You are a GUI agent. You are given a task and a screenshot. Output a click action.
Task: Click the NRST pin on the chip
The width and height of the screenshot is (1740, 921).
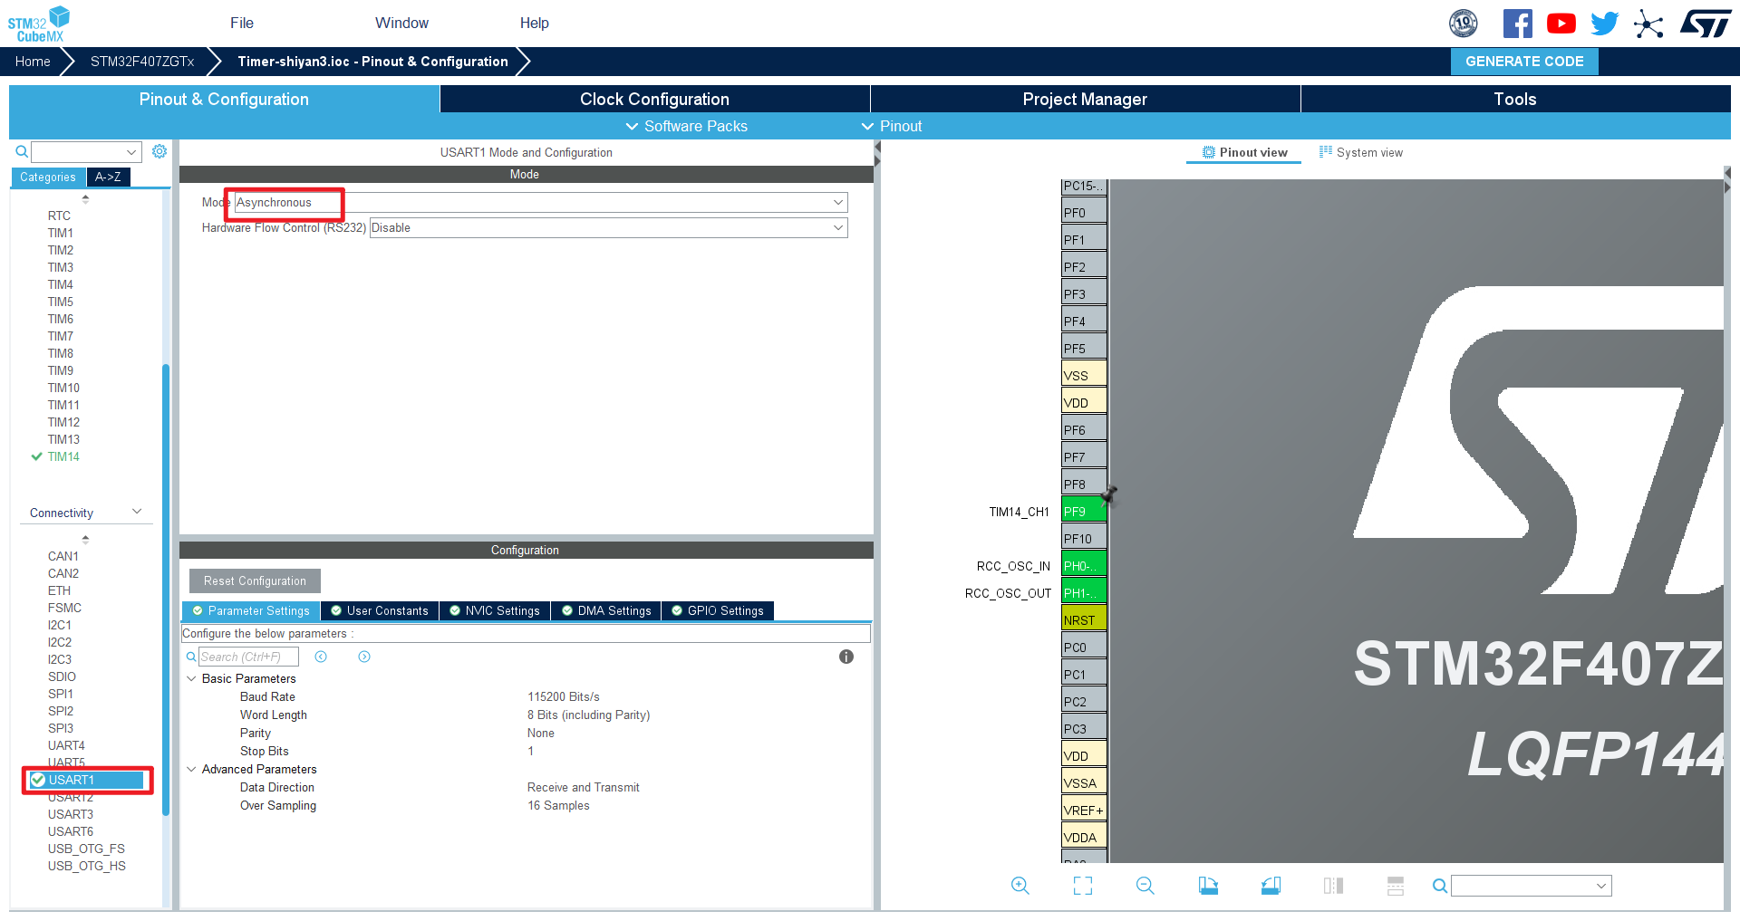[1084, 619]
